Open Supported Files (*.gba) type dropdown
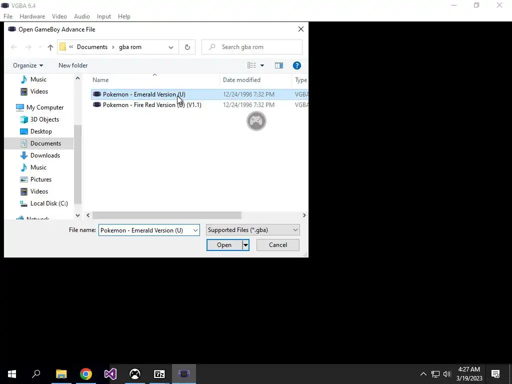 click(x=252, y=230)
